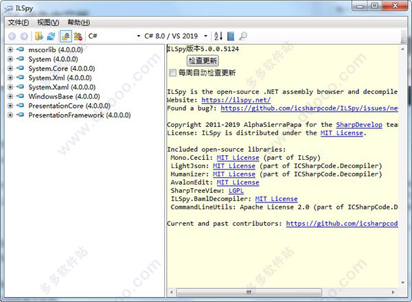412x302 pixels.
Task: Open the contributors GitHub link
Action: [x=342, y=224]
